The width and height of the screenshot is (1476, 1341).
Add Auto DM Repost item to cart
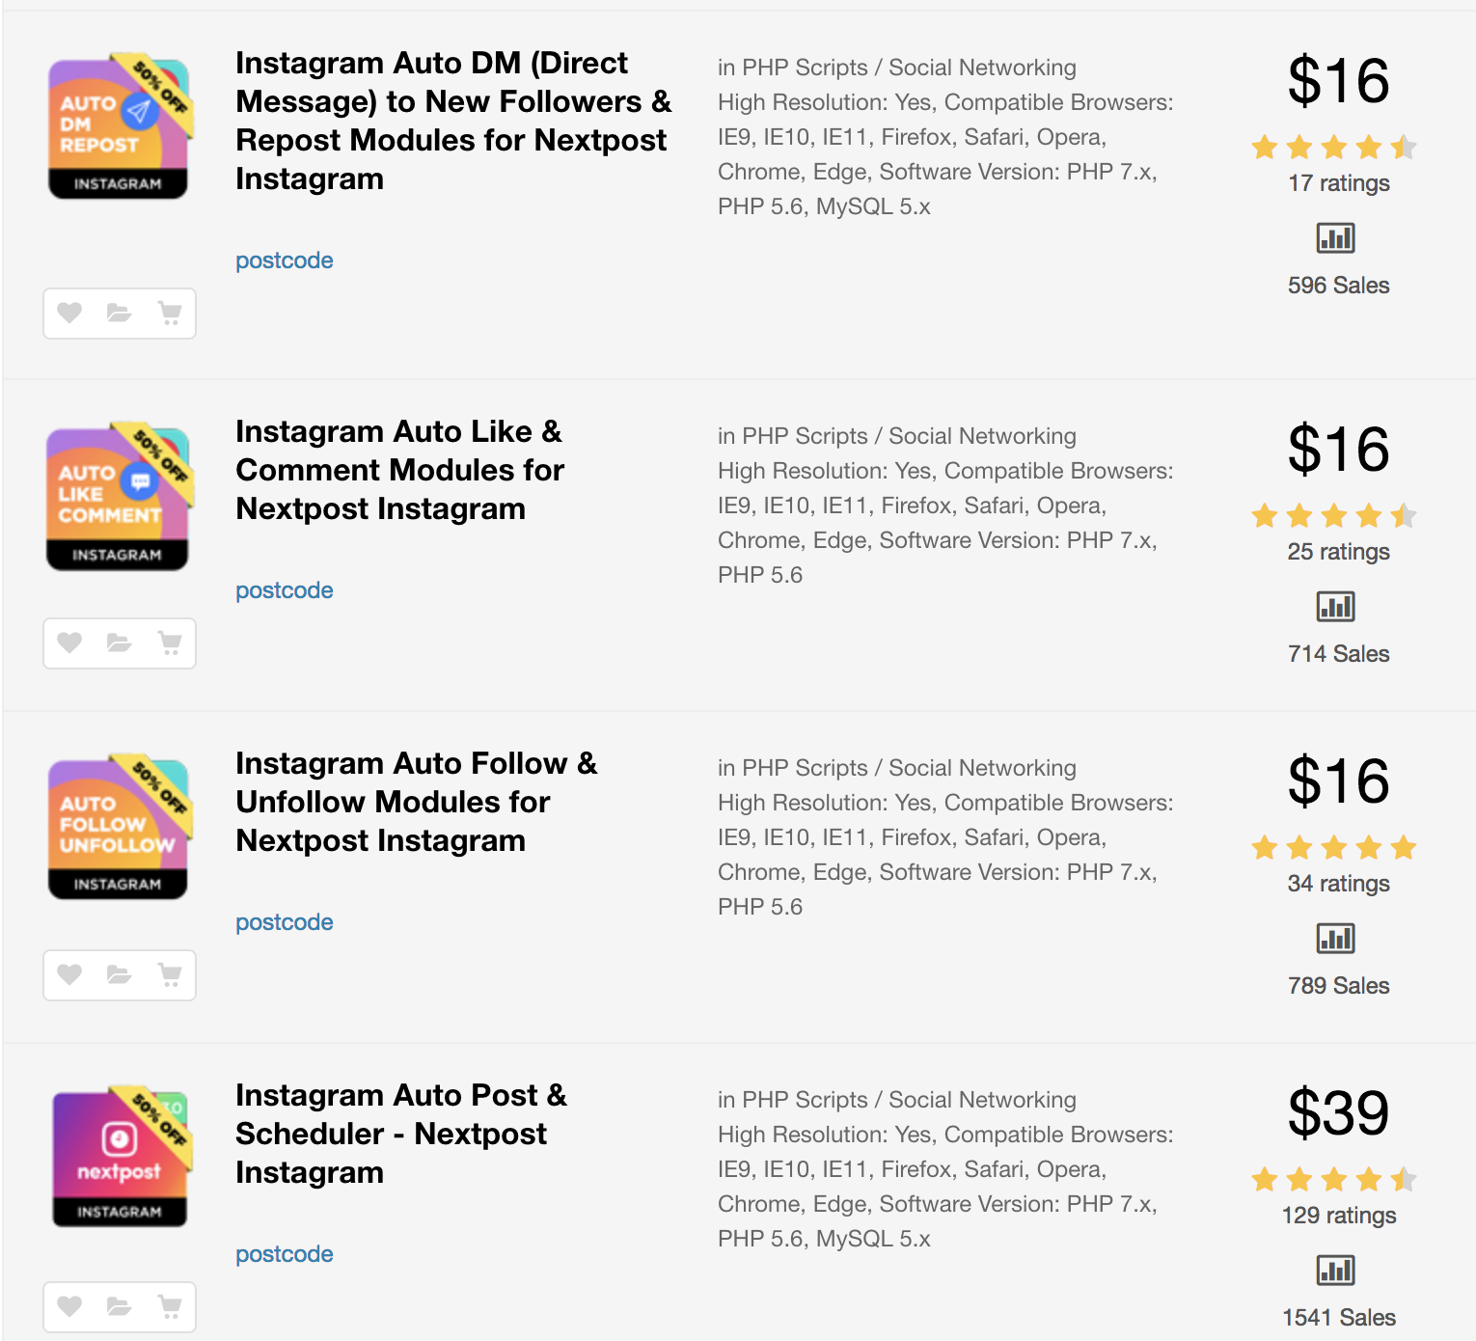tap(170, 313)
